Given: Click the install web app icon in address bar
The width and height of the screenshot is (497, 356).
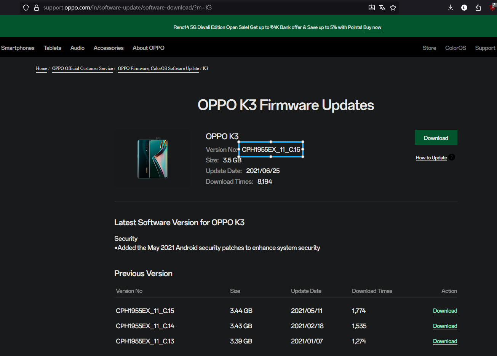Looking at the screenshot, I should tap(372, 8).
